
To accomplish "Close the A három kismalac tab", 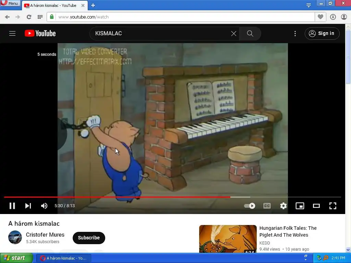I will click(x=83, y=5).
